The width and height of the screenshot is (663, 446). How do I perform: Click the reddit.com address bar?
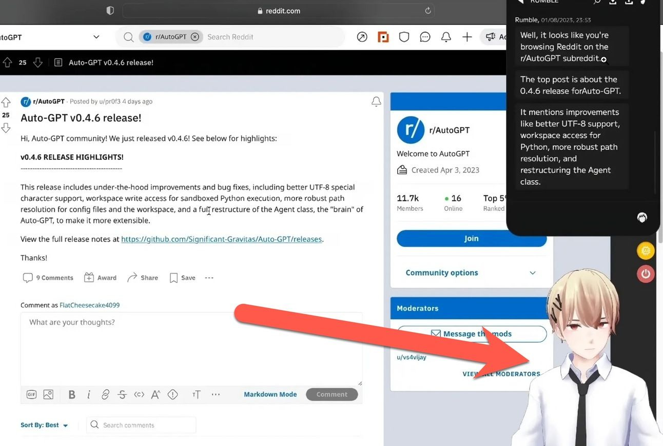279,11
